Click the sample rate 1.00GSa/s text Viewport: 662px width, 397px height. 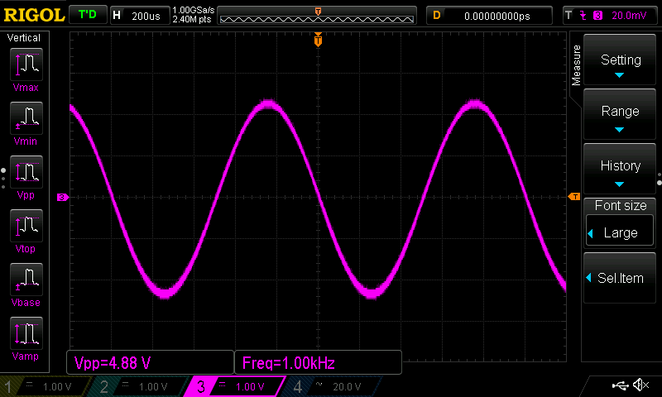[194, 10]
